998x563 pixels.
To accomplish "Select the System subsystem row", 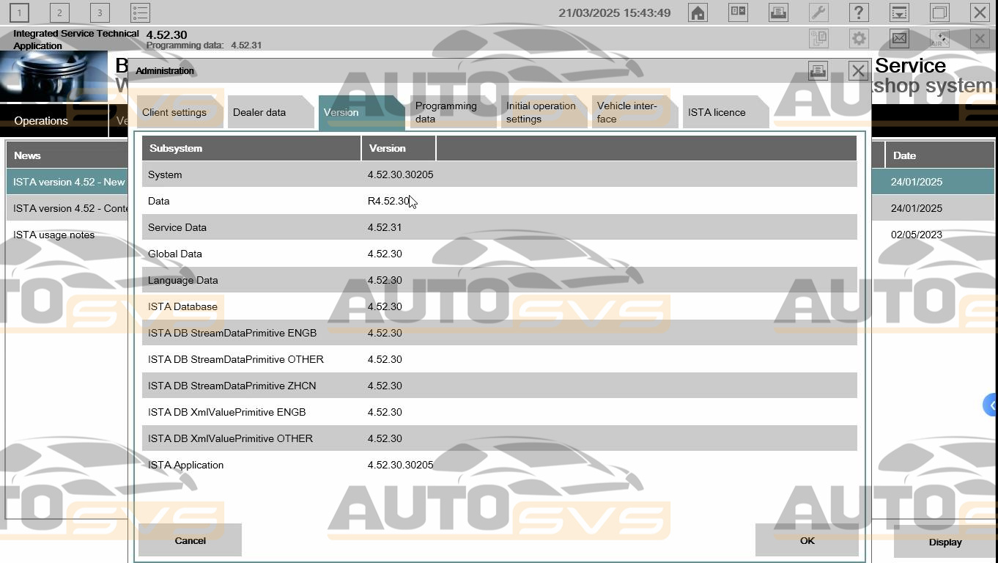I will tap(499, 174).
